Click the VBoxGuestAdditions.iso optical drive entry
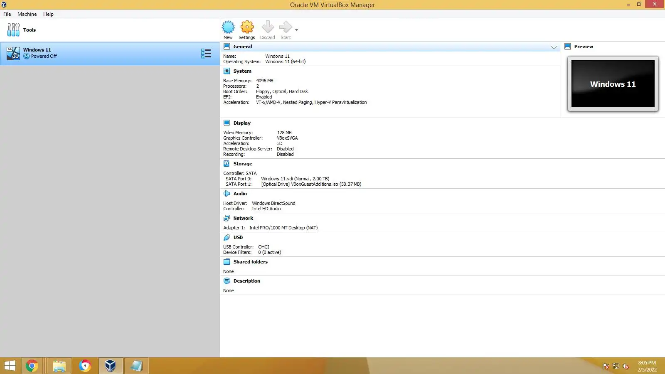The height and width of the screenshot is (374, 665). tap(311, 184)
